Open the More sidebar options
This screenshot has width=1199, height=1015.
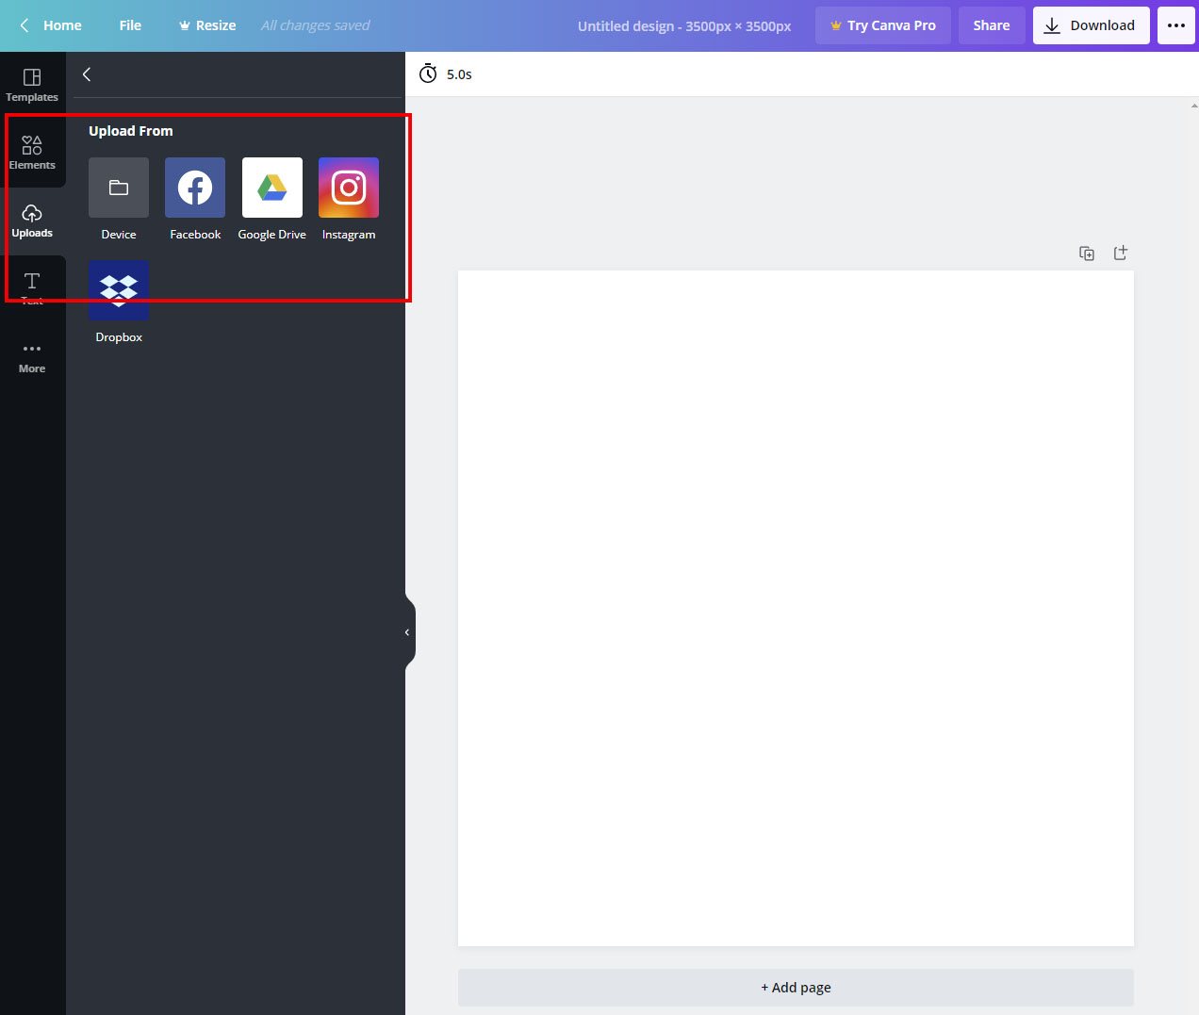pyautogui.click(x=32, y=356)
